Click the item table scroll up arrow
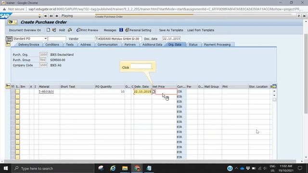 [274, 91]
